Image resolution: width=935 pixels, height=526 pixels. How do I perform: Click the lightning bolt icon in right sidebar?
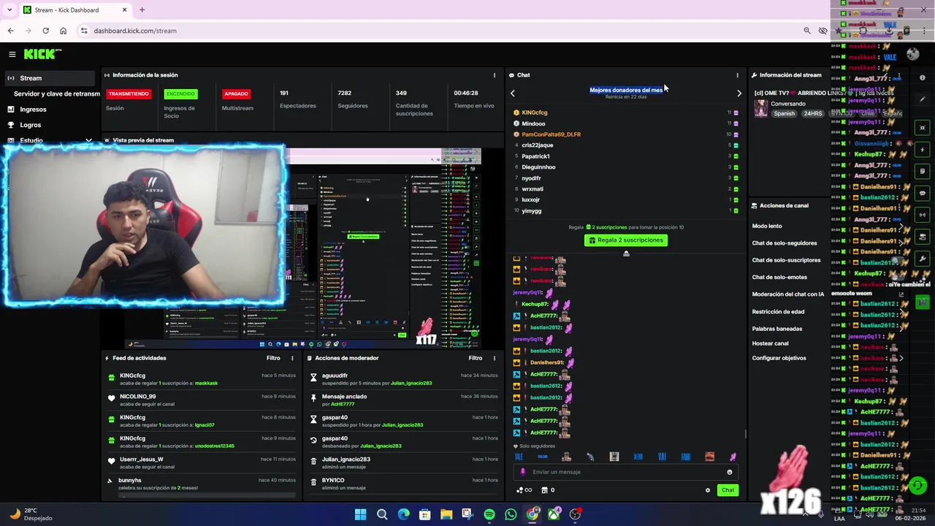click(x=923, y=150)
